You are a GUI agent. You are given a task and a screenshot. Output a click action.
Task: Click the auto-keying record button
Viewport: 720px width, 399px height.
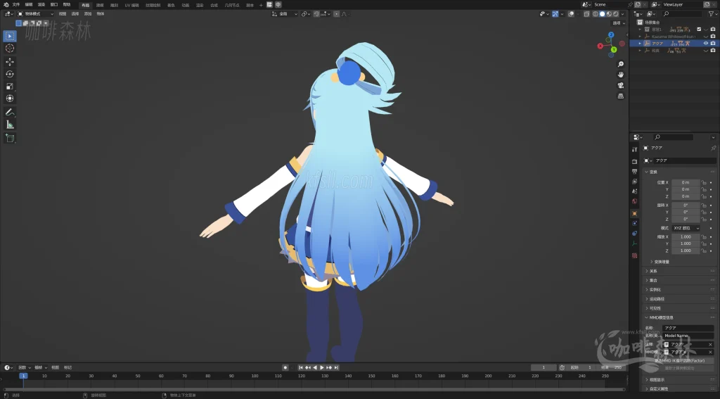click(285, 367)
